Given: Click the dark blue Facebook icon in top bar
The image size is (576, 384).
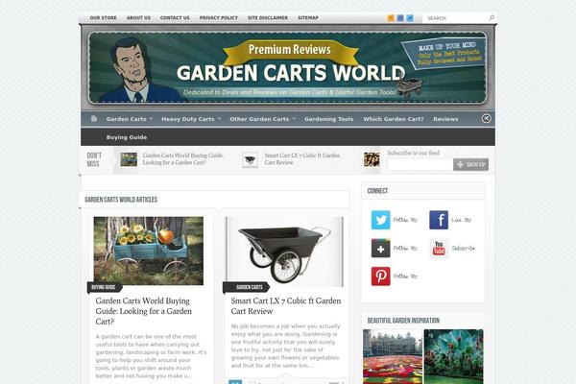Looking at the screenshot, I should pos(400,18).
